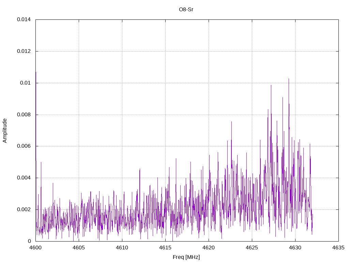The height and width of the screenshot is (262, 349).
Task: Click the Freq [MHz] x-axis label
Action: 186,257
